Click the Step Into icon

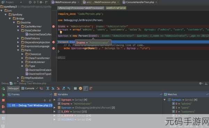[x=53, y=88]
